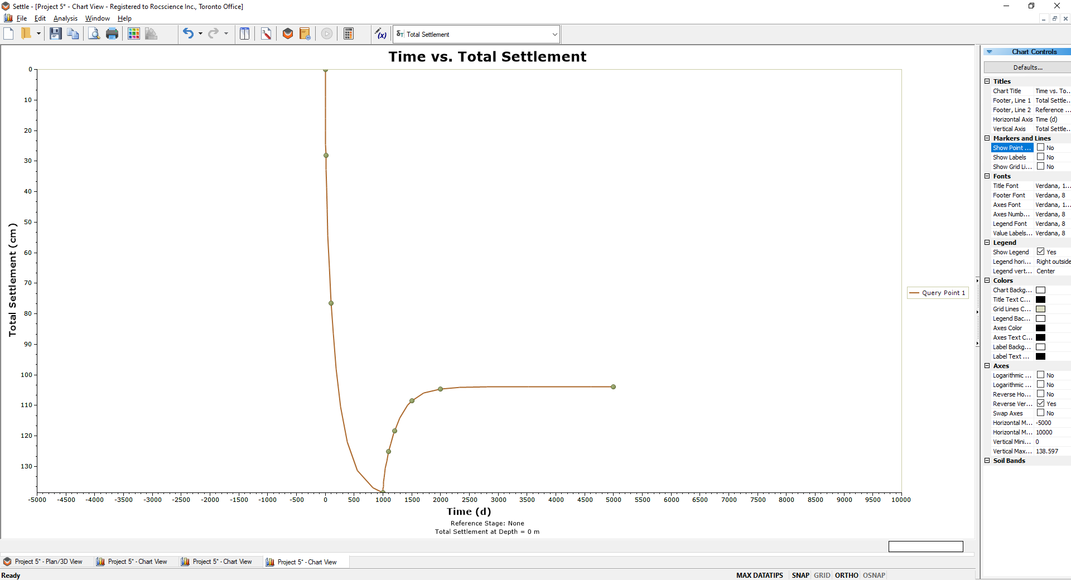The width and height of the screenshot is (1071, 580).
Task: Open the Total Settlement data dropdown
Action: coord(554,34)
